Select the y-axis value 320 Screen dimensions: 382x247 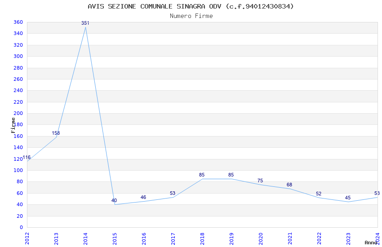(x=18, y=45)
